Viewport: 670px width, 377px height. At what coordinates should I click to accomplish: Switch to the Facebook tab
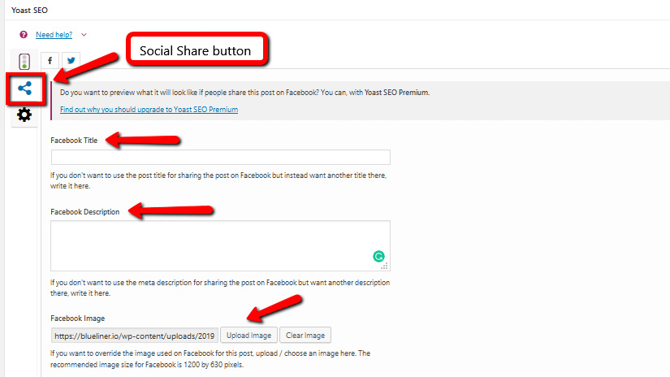coord(50,60)
